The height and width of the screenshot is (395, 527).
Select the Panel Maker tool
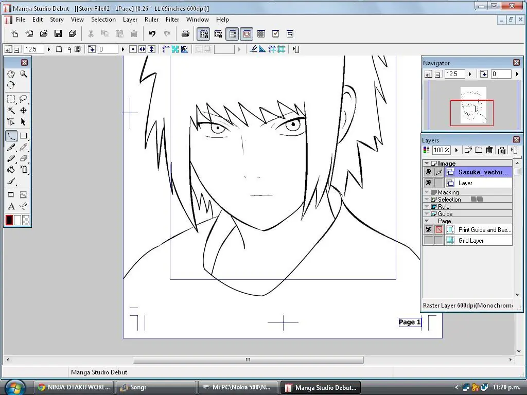(11, 195)
